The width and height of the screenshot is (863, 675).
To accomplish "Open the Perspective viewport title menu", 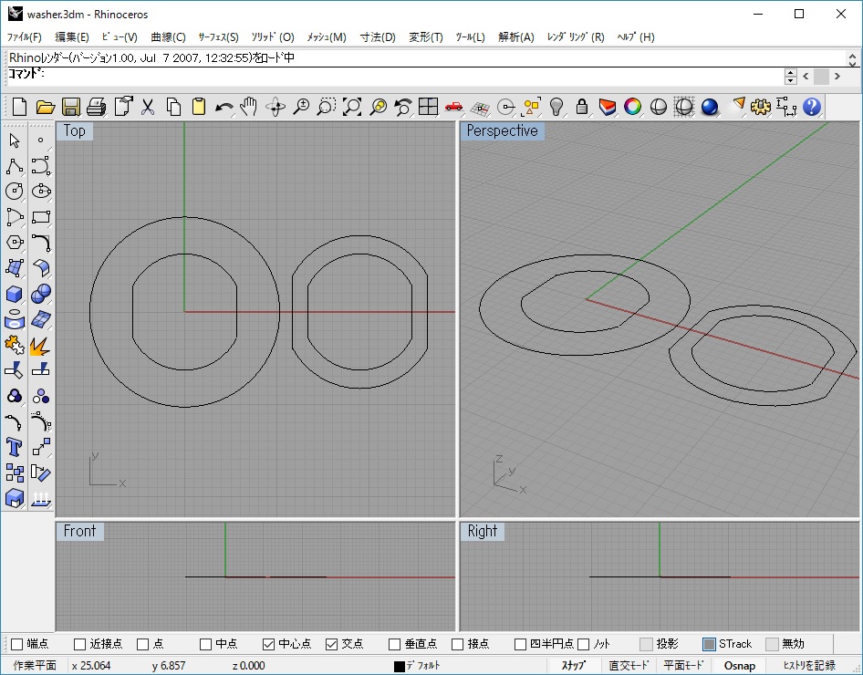I will click(502, 131).
